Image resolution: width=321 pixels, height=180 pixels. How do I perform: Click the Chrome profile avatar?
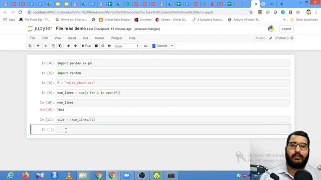click(309, 12)
